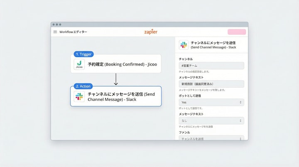Select the 2. Action badge

83,86
